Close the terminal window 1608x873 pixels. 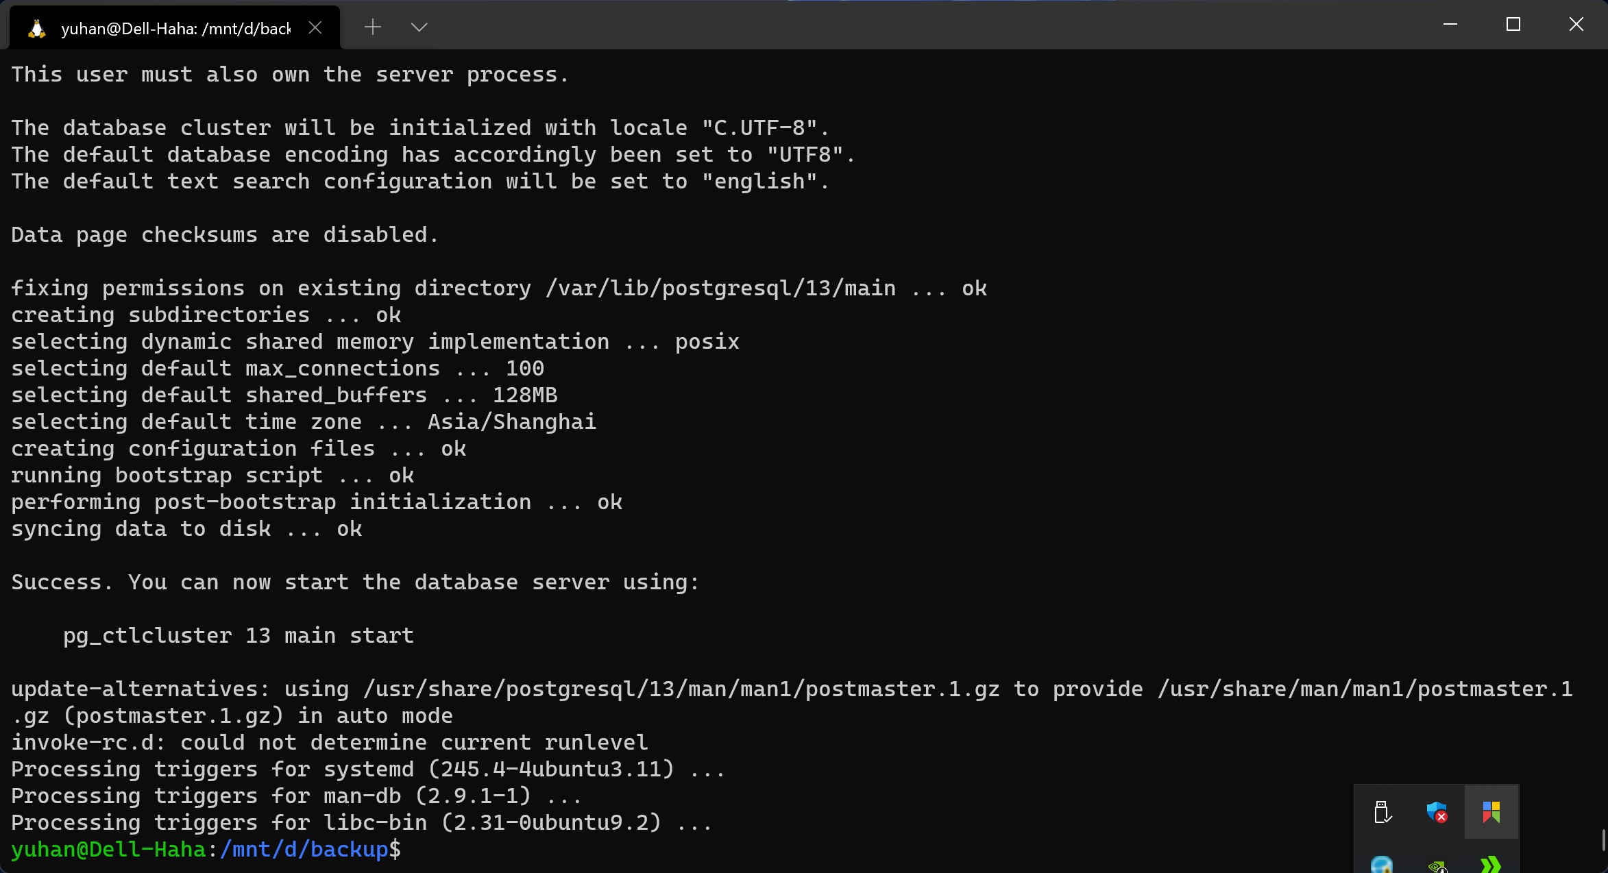tap(1576, 25)
